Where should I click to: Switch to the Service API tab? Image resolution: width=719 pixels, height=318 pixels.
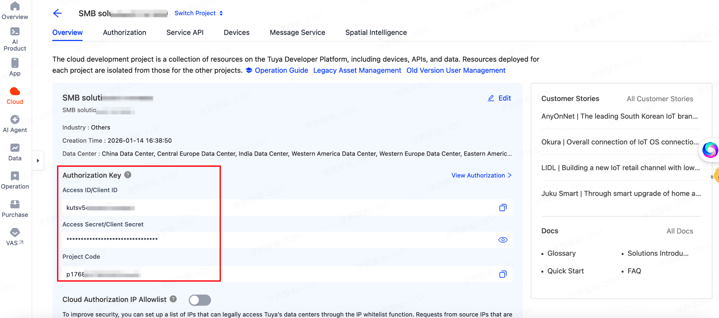[x=185, y=33]
